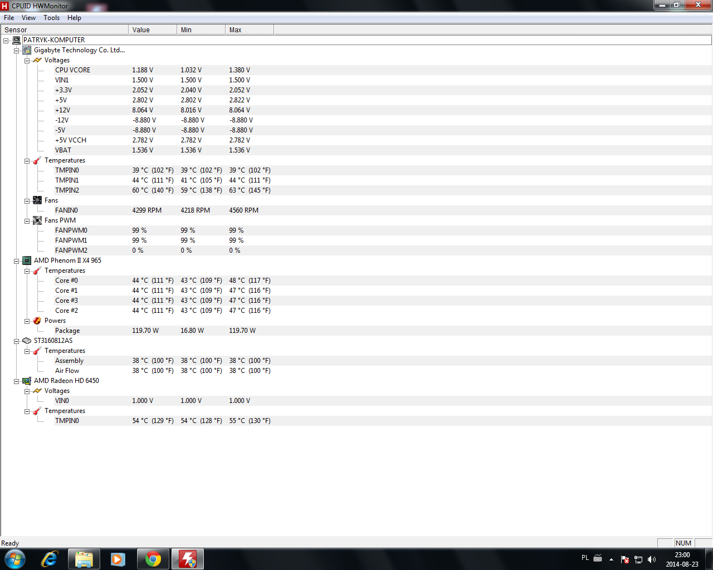Launch Internet Explorer from taskbar
This screenshot has height=570, width=713.
coord(50,559)
